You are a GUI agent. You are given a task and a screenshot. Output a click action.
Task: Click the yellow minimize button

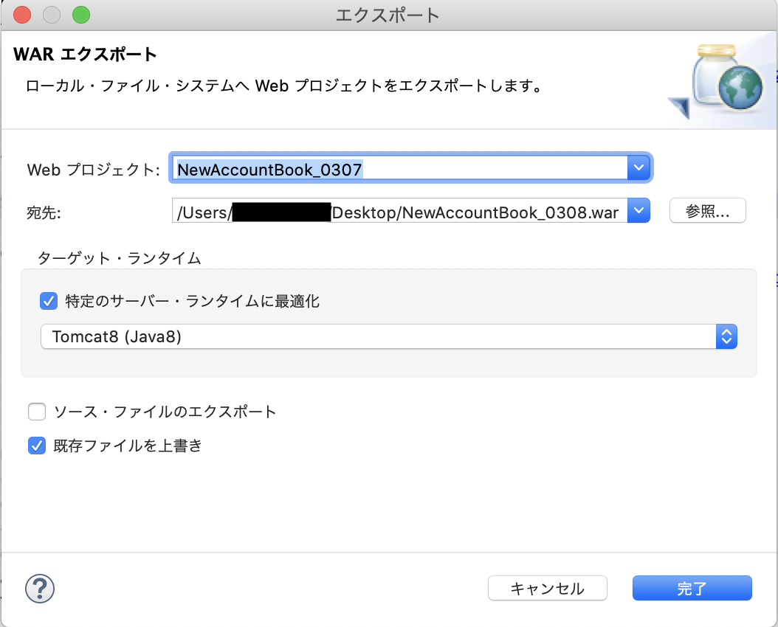pyautogui.click(x=51, y=14)
